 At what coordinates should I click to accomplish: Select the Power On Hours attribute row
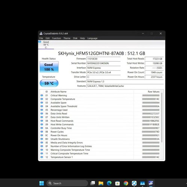(100, 135)
